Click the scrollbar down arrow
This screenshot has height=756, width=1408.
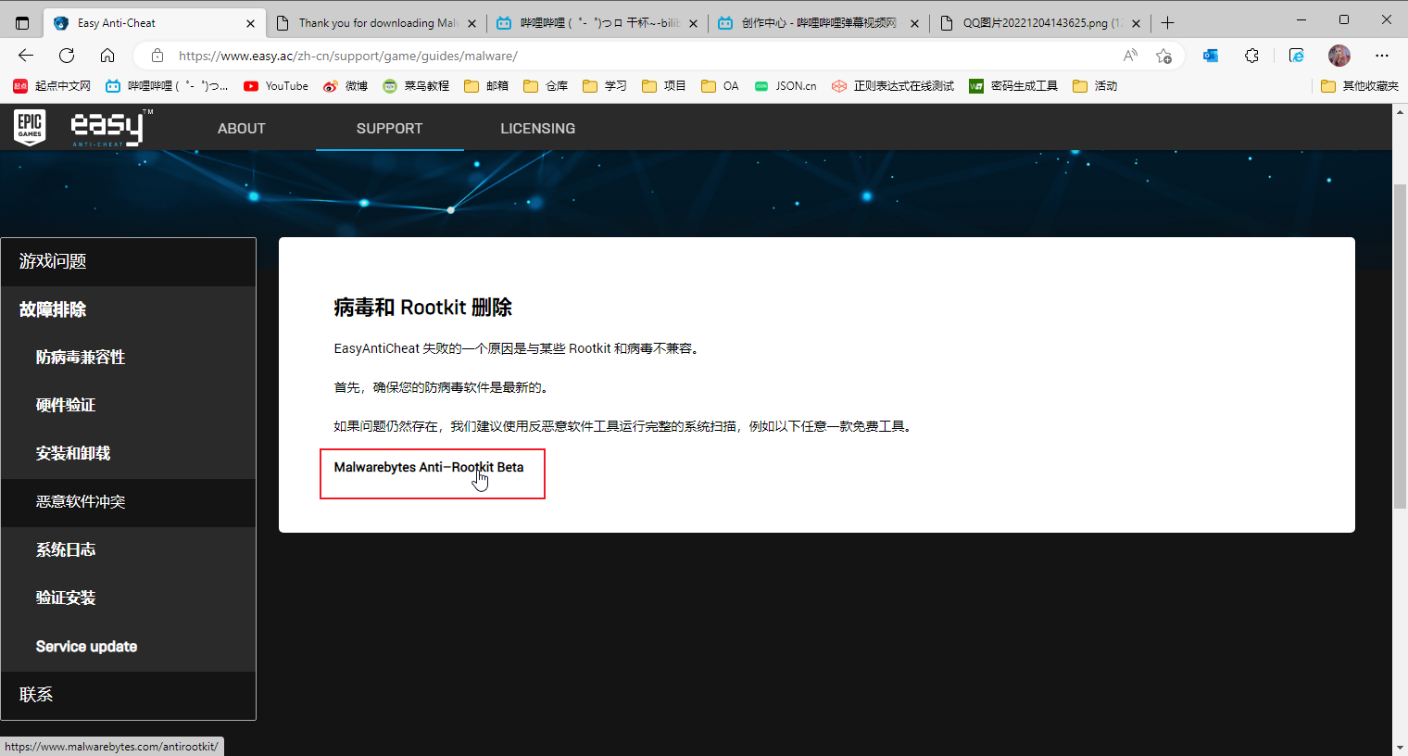point(1400,748)
